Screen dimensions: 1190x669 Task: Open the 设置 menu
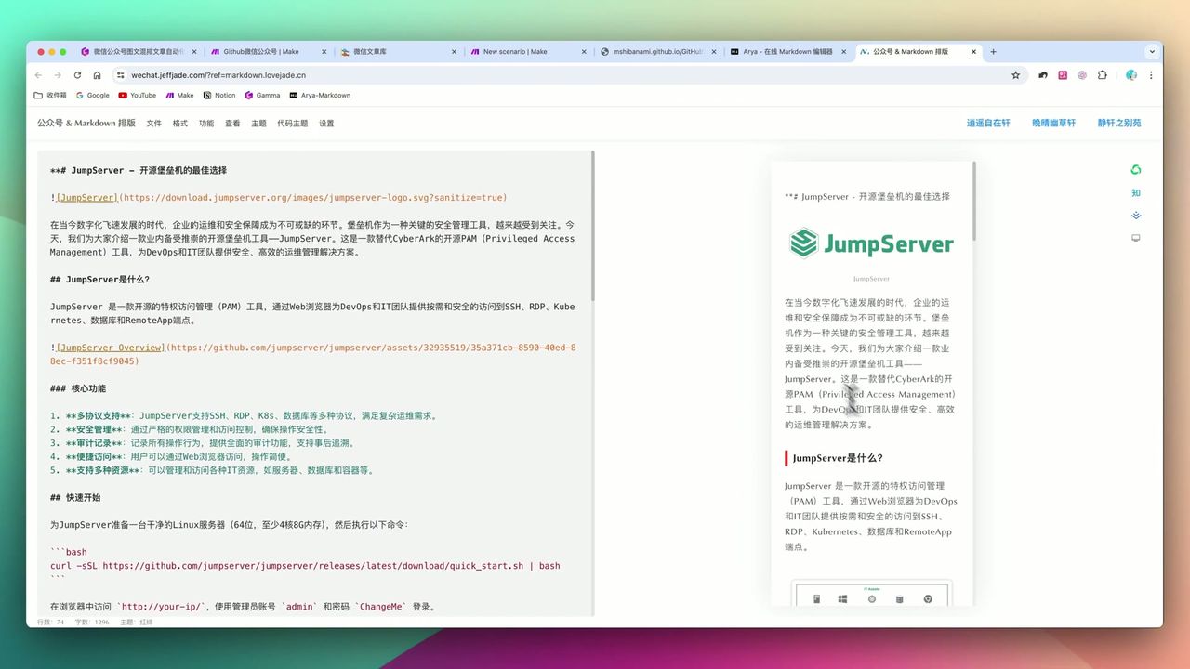[x=326, y=124]
